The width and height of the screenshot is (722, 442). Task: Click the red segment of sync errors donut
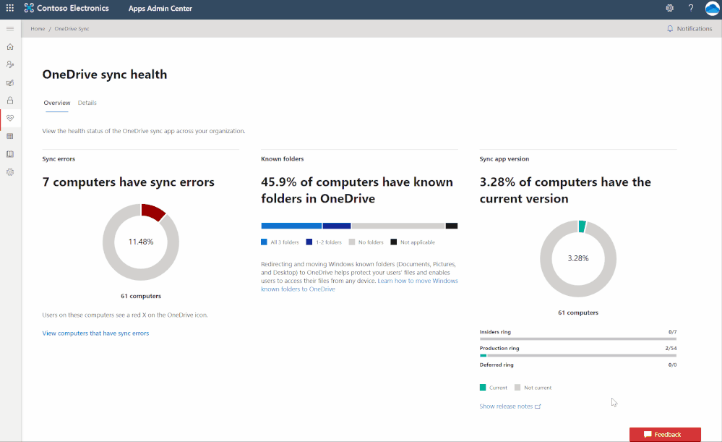pyautogui.click(x=153, y=211)
